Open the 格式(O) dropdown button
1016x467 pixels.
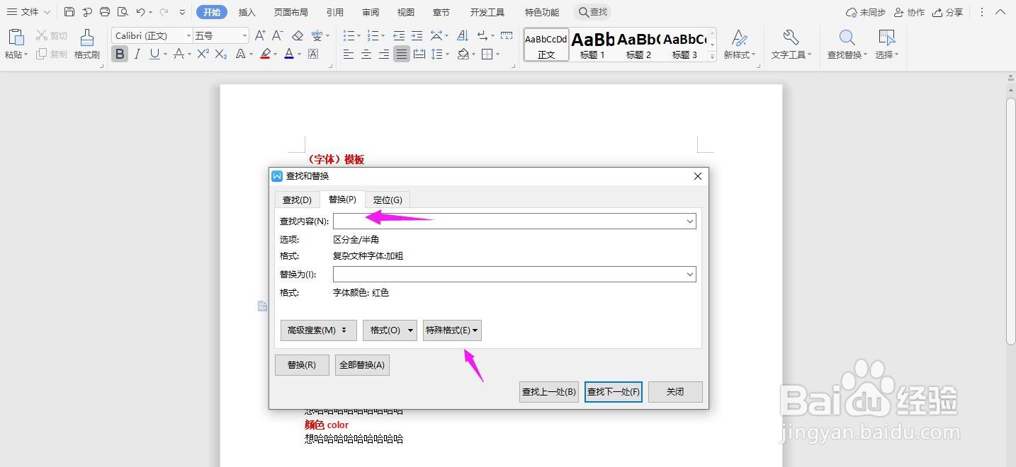(390, 330)
